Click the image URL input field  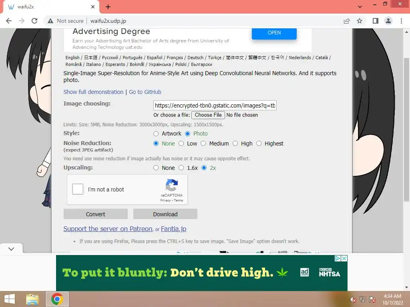coord(215,106)
